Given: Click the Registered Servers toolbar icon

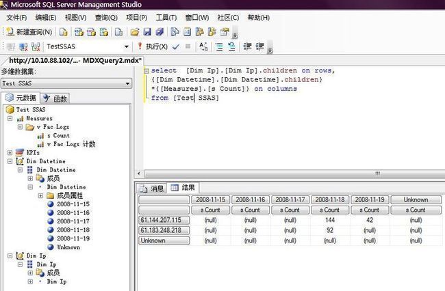Looking at the screenshot, I should [175, 32].
